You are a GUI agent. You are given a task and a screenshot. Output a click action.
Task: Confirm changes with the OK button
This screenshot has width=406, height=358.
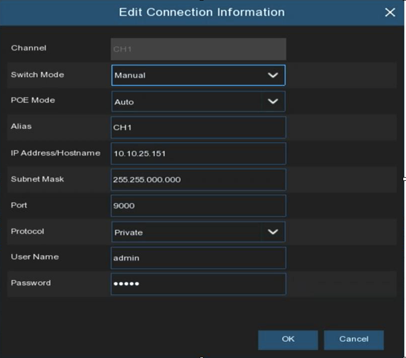coord(288,340)
